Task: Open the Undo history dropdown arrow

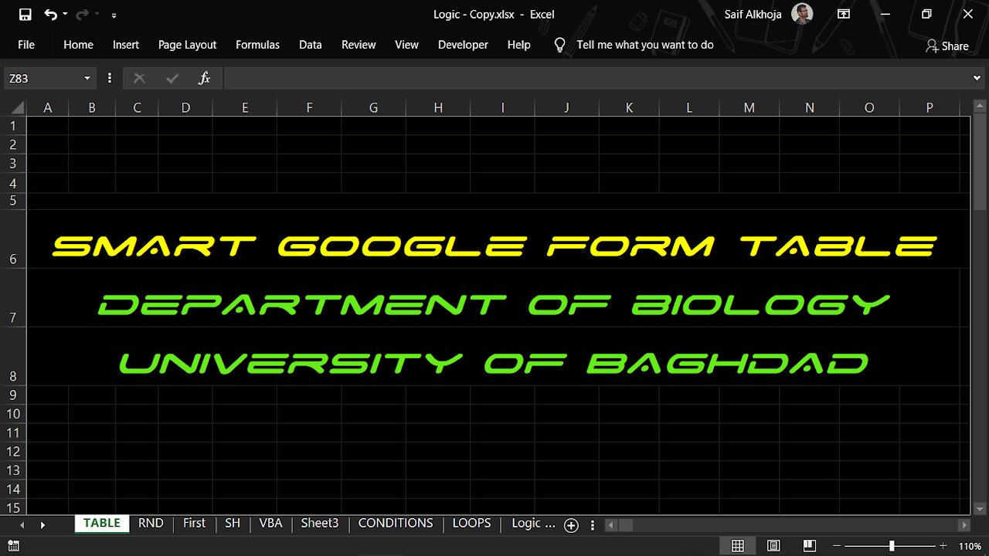Action: [65, 15]
